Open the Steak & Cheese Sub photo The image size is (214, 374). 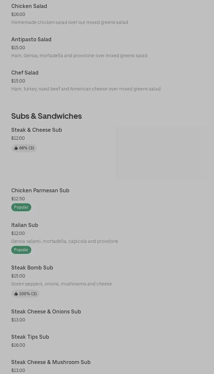[161, 153]
